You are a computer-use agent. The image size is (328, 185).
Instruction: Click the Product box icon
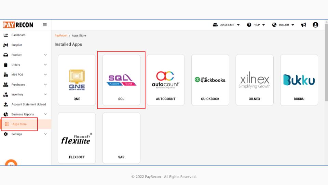[6, 55]
